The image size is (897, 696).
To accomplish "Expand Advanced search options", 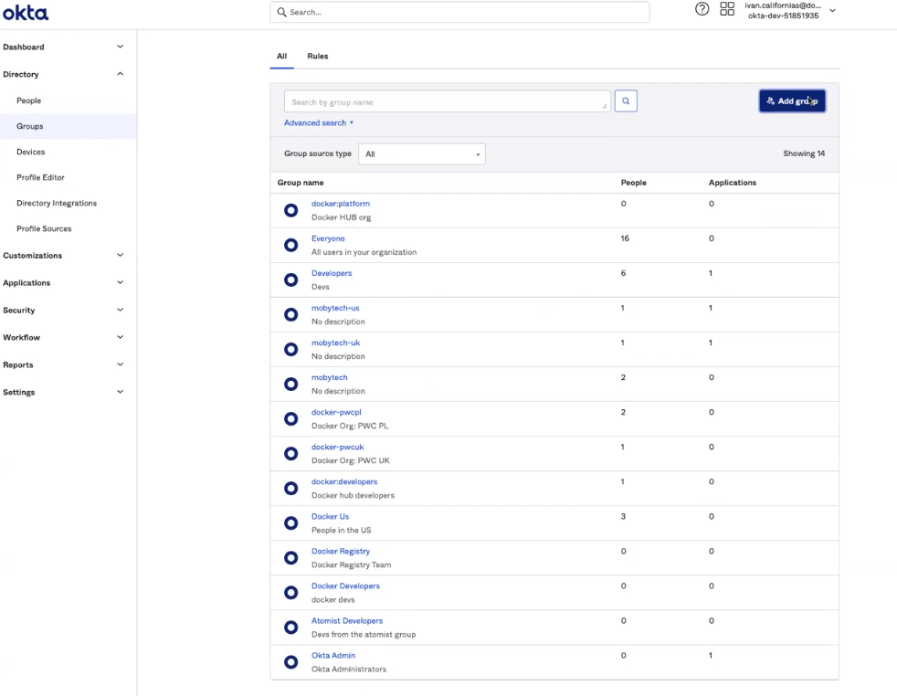I will (319, 123).
